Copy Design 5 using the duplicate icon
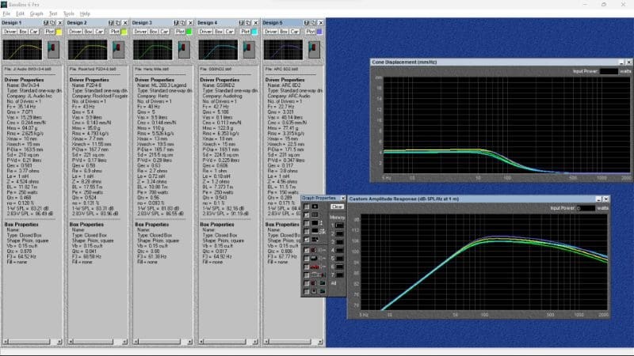 pos(313,23)
